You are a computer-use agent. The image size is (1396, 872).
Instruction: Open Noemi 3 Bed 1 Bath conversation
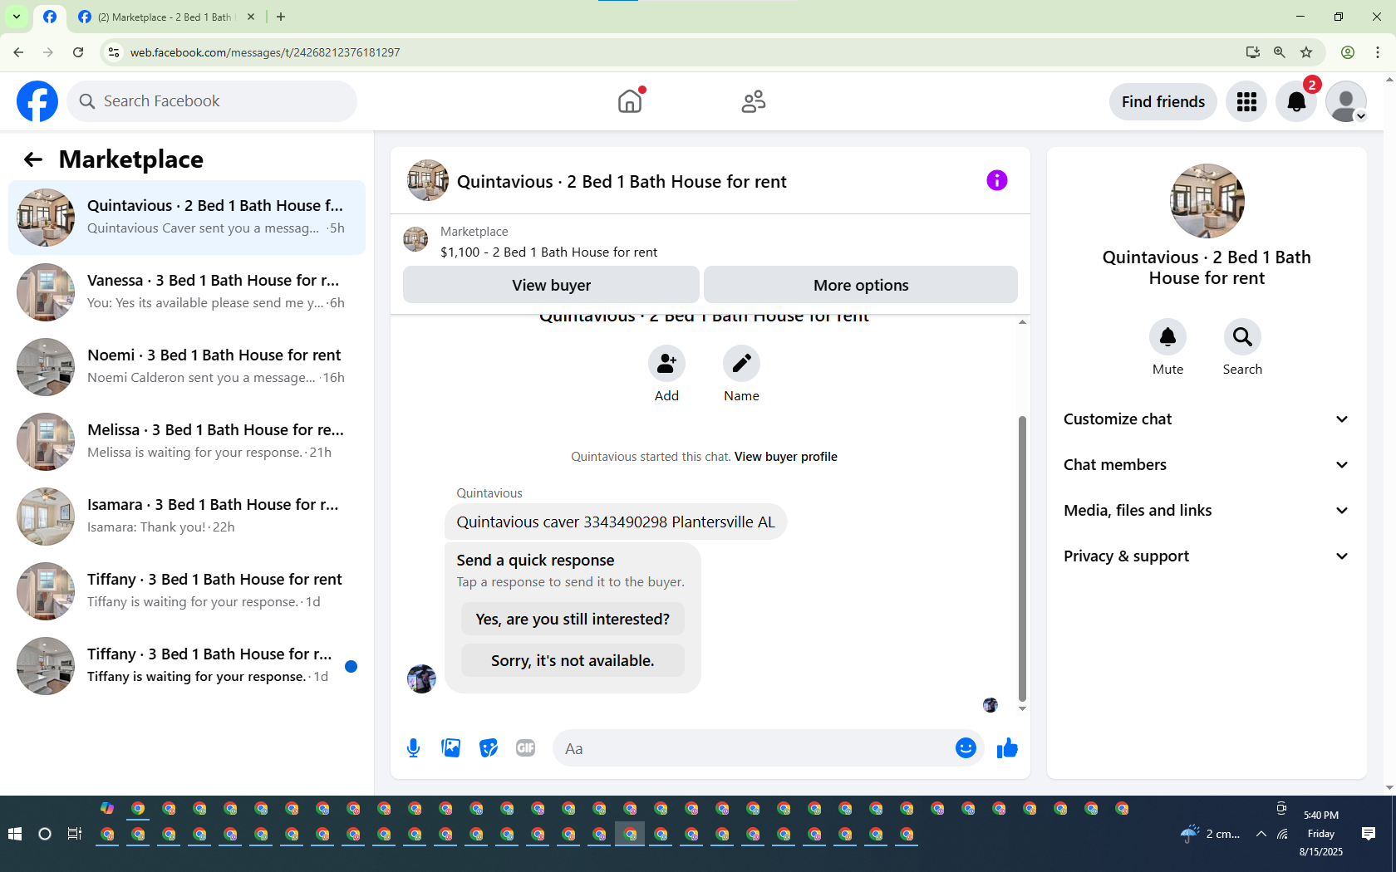187,367
